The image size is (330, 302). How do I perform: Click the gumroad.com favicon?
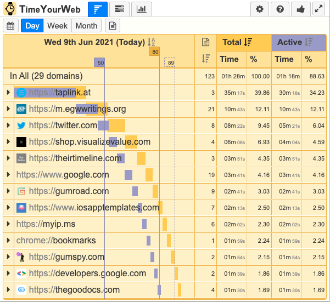click(21, 191)
